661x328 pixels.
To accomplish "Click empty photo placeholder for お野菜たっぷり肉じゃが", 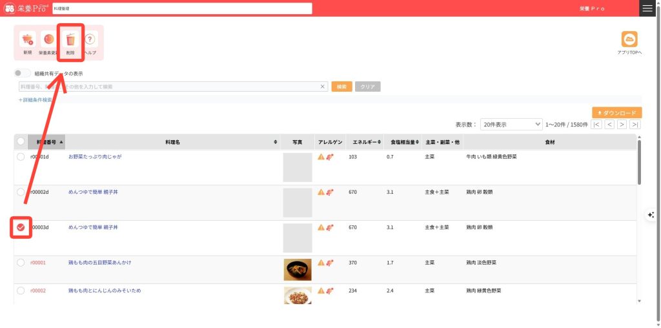I will click(298, 167).
